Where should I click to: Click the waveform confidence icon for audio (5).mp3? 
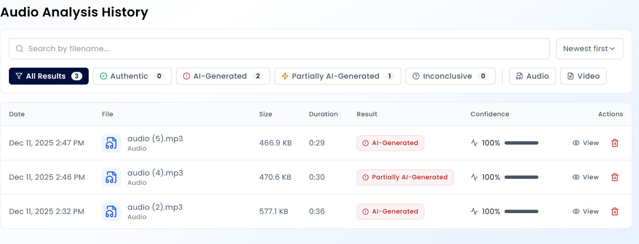click(474, 143)
